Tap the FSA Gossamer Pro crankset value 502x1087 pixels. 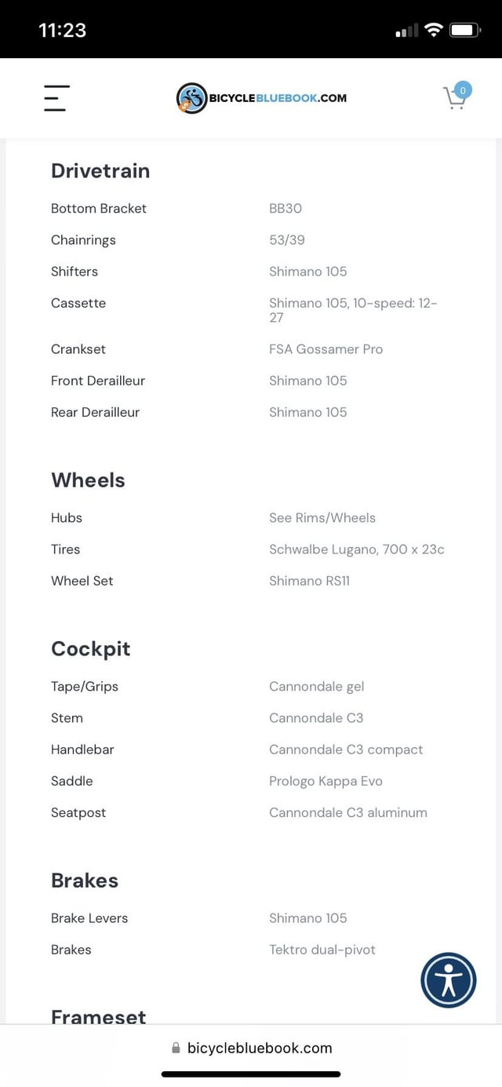[326, 348]
